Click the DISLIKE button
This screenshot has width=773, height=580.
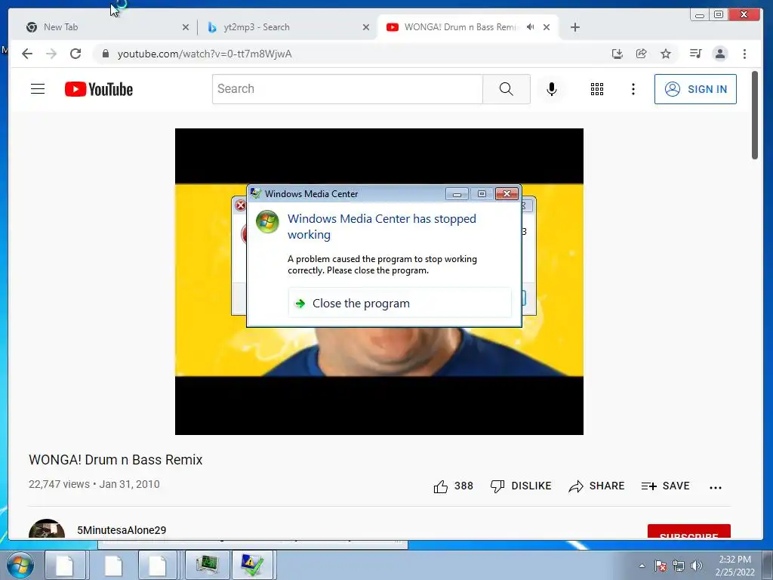point(521,486)
